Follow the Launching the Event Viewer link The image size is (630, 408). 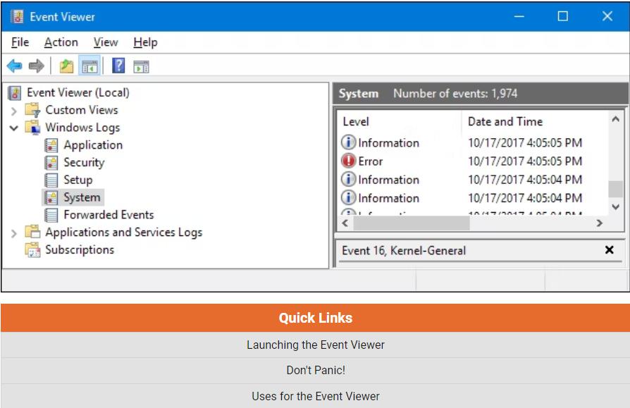pyautogui.click(x=316, y=345)
